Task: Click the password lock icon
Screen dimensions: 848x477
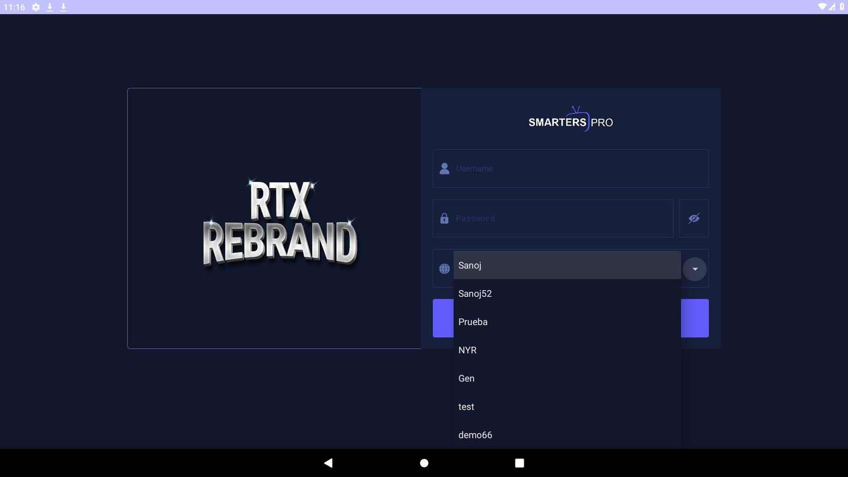Action: point(445,218)
